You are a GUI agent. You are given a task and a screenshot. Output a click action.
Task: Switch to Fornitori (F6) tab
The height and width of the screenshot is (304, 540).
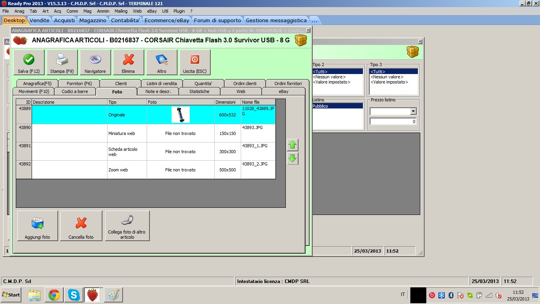point(79,84)
